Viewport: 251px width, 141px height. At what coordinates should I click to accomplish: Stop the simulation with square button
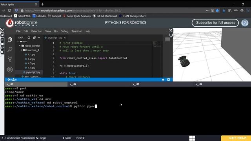2,44
